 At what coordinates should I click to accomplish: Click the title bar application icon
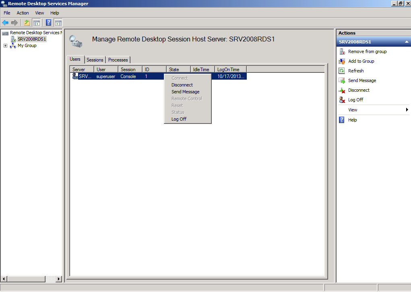4,4
